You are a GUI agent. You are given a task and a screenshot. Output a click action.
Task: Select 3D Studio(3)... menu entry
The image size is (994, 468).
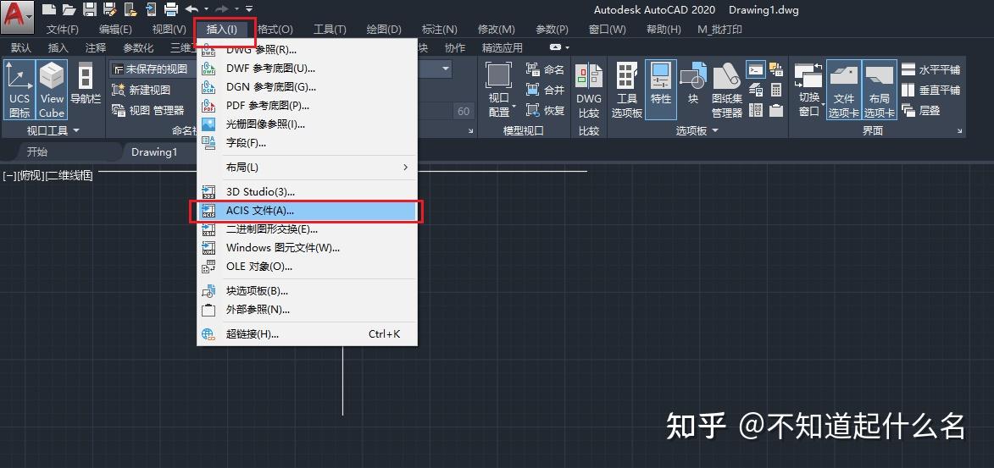[x=307, y=192]
